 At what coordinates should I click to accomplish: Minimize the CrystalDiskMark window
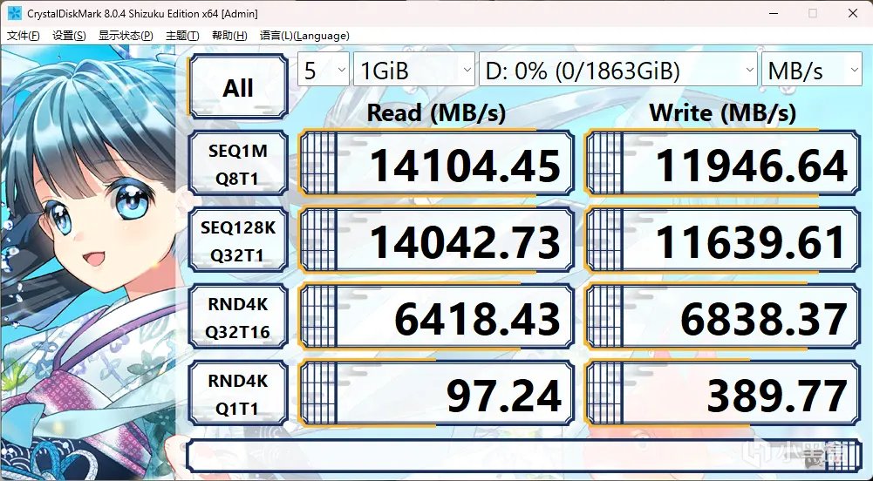pyautogui.click(x=774, y=13)
